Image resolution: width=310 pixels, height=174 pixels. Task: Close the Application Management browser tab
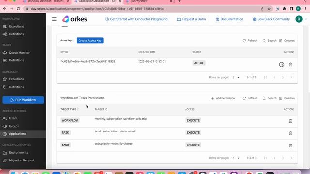click(120, 1)
